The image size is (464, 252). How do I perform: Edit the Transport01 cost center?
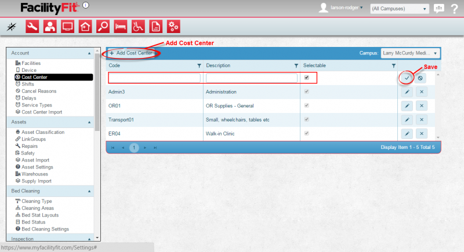point(407,120)
